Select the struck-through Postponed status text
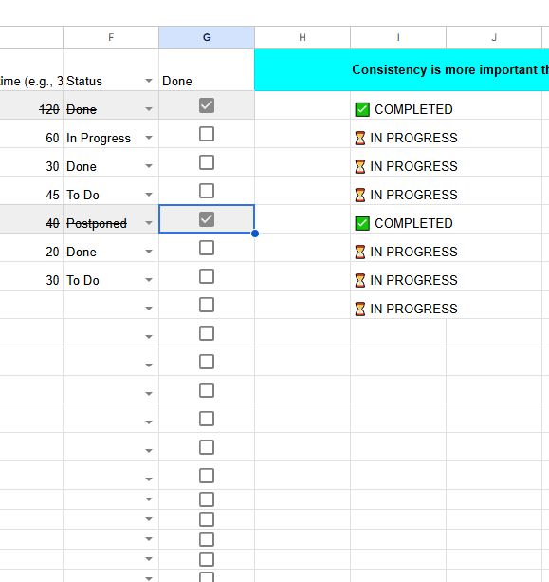The height and width of the screenshot is (582, 549). 97,223
